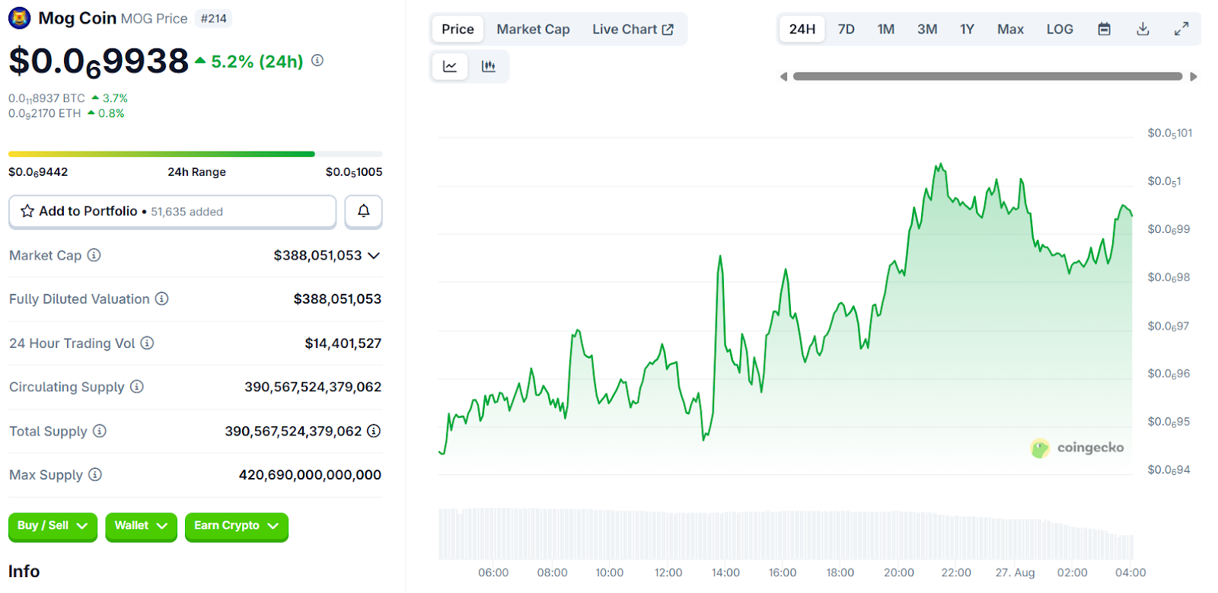Image resolution: width=1218 pixels, height=593 pixels.
Task: Click the download chart data icon
Action: pos(1143,29)
